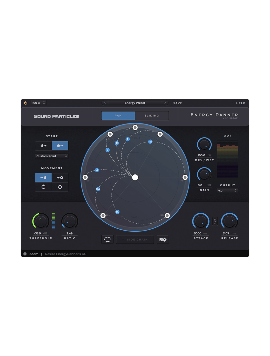Select the counterclockwise rotation movement icon
The height and width of the screenshot is (356, 270).
60,187
